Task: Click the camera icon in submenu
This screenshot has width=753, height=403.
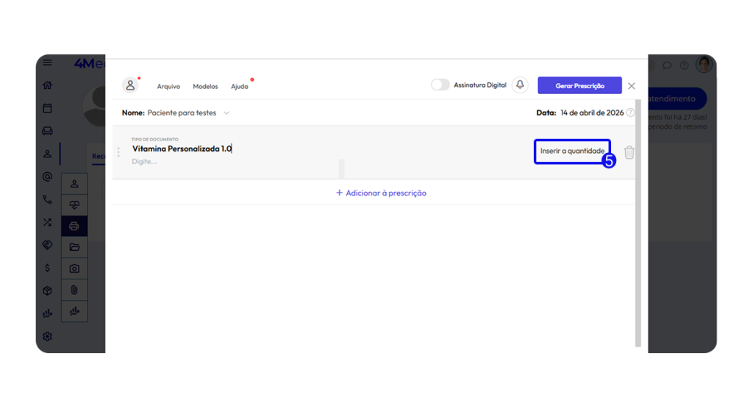Action: [x=74, y=268]
